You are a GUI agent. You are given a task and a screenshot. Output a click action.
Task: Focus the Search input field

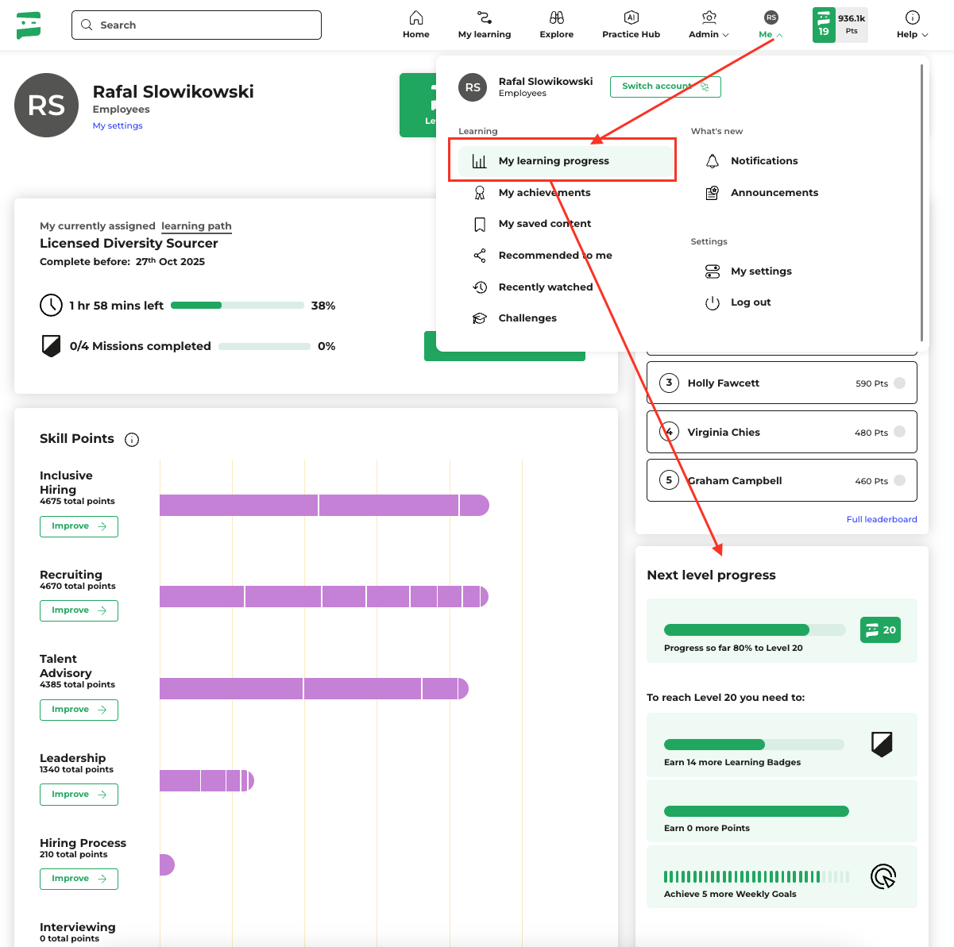point(196,25)
